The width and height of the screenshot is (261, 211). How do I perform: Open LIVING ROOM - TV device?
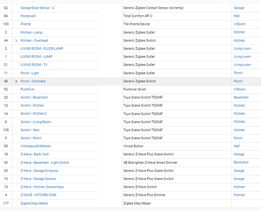(x=34, y=65)
